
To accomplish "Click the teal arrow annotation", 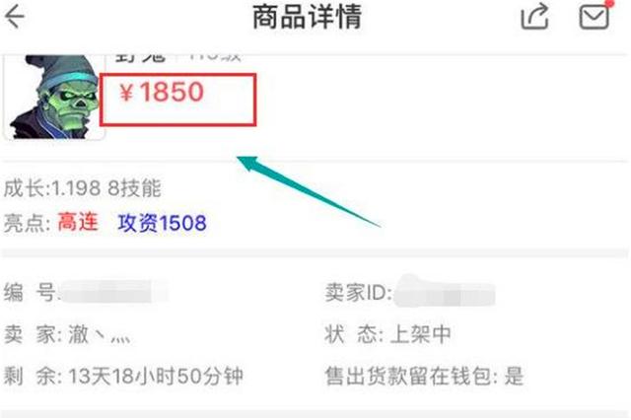I will (309, 191).
